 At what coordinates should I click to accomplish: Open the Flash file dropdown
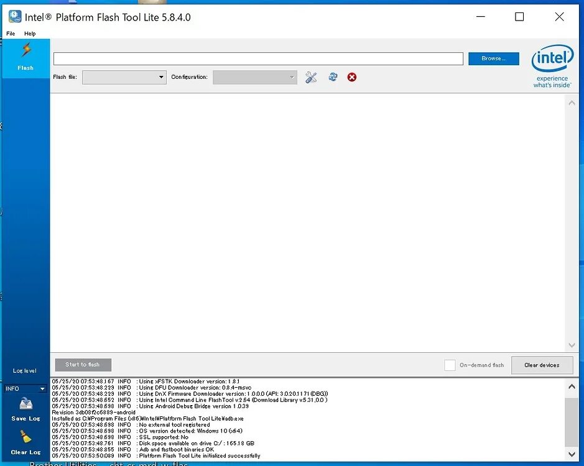click(x=124, y=77)
